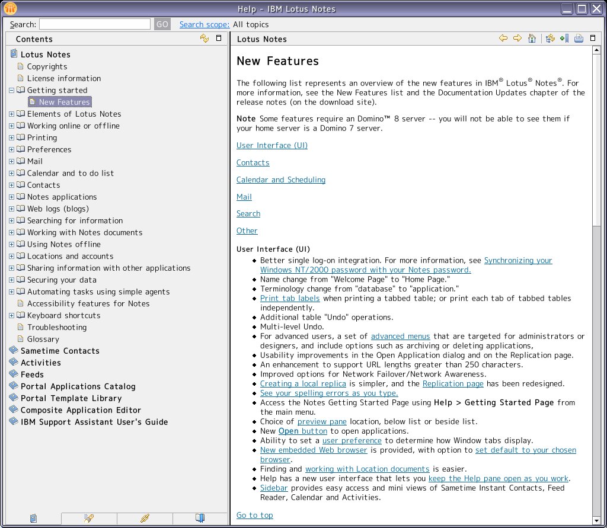Click the Activities book icon
The image size is (607, 528).
pos(14,362)
